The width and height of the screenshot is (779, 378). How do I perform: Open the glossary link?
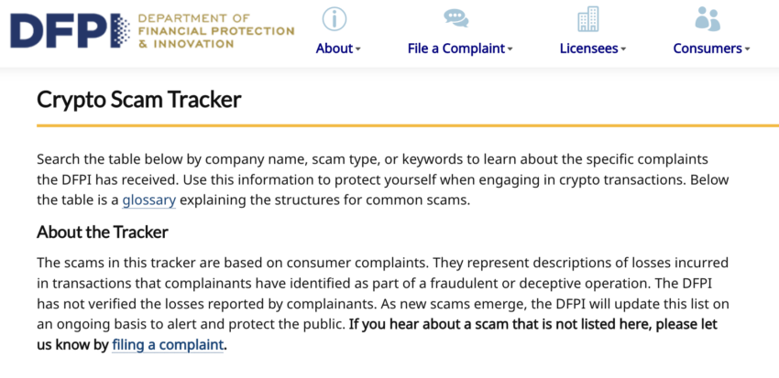[148, 200]
